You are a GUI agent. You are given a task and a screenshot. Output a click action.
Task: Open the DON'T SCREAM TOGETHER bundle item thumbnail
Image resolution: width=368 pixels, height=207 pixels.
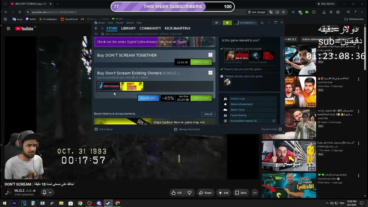pyautogui.click(x=132, y=86)
